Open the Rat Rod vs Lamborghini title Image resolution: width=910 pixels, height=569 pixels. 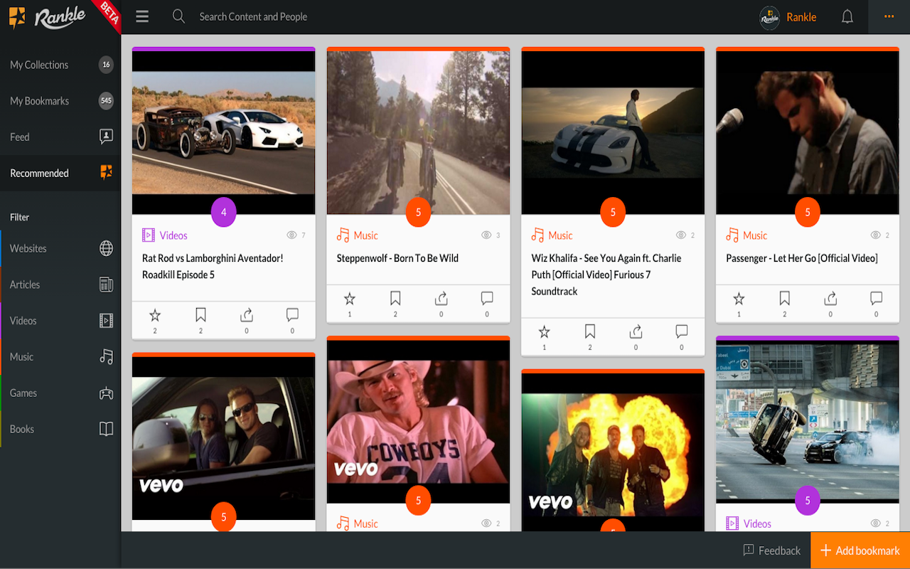pyautogui.click(x=213, y=266)
